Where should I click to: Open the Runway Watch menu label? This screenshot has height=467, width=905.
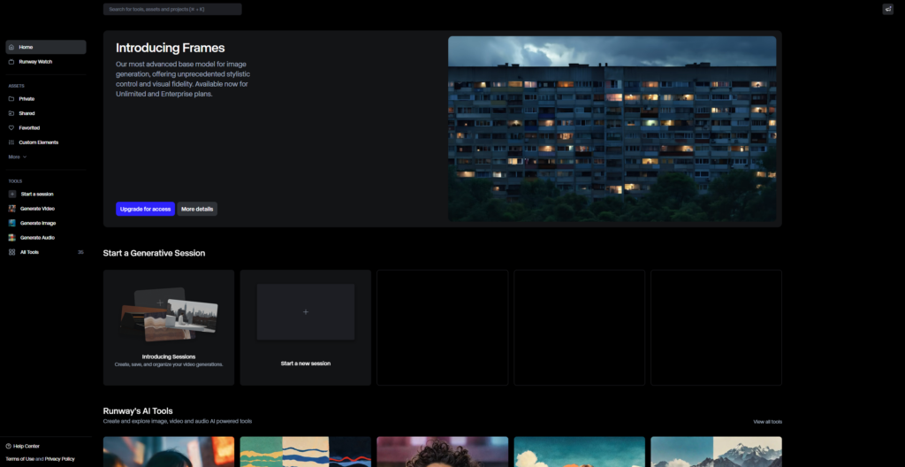click(x=35, y=62)
